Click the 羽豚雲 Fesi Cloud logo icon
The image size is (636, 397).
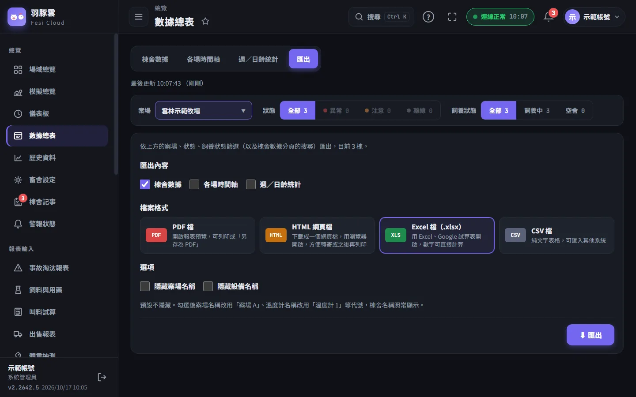coord(17,17)
